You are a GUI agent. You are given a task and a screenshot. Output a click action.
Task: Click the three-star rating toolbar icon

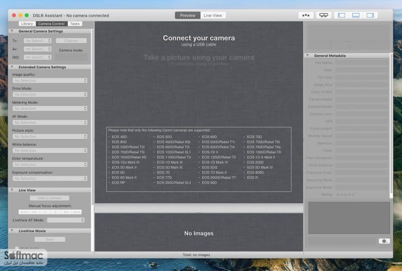tap(306, 16)
